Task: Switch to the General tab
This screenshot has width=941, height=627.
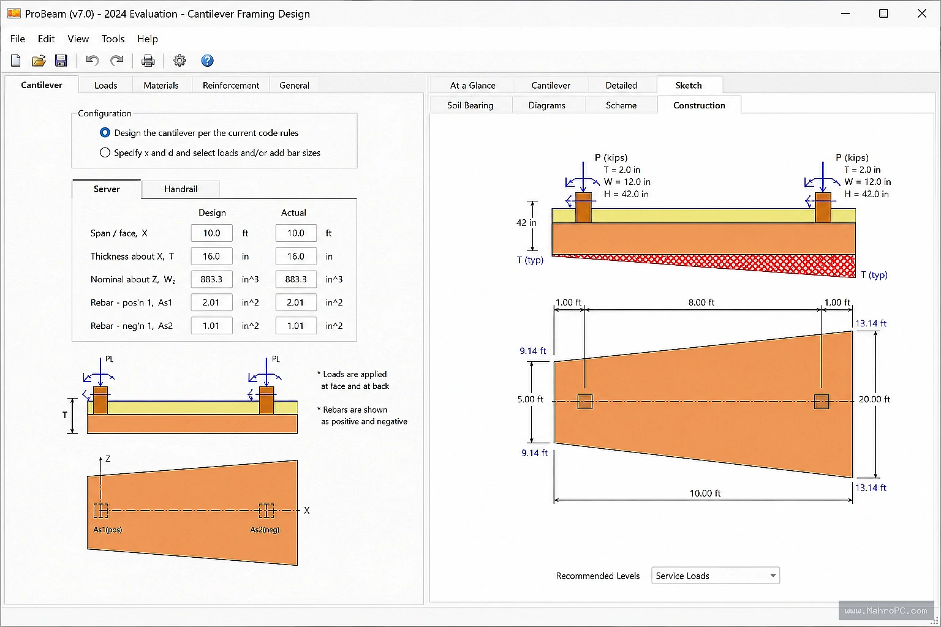Action: click(x=294, y=85)
